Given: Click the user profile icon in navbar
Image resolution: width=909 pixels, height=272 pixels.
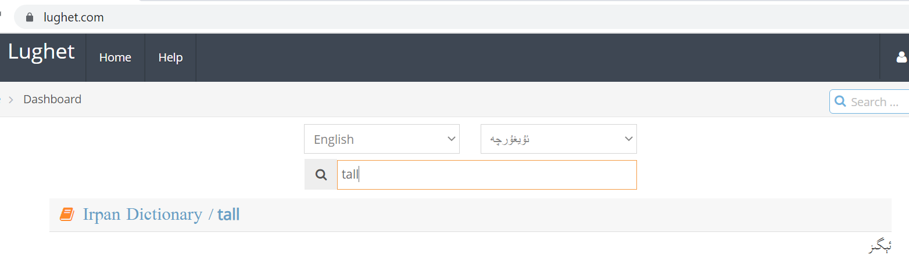Looking at the screenshot, I should pyautogui.click(x=901, y=57).
